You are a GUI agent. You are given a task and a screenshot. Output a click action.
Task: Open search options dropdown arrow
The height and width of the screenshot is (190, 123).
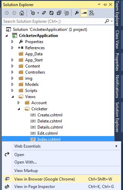tap(112, 21)
